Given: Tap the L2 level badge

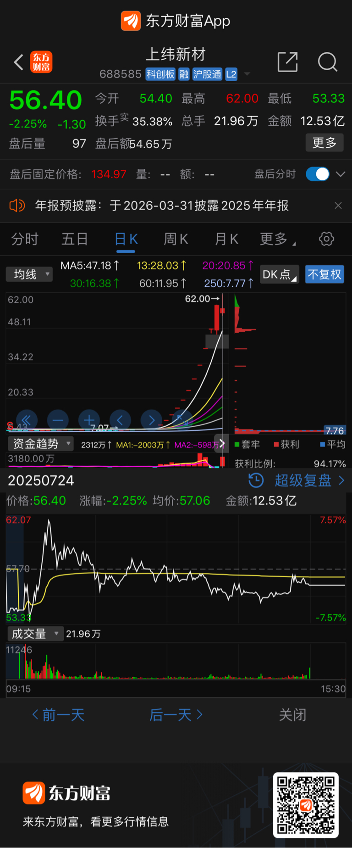Looking at the screenshot, I should [x=231, y=74].
